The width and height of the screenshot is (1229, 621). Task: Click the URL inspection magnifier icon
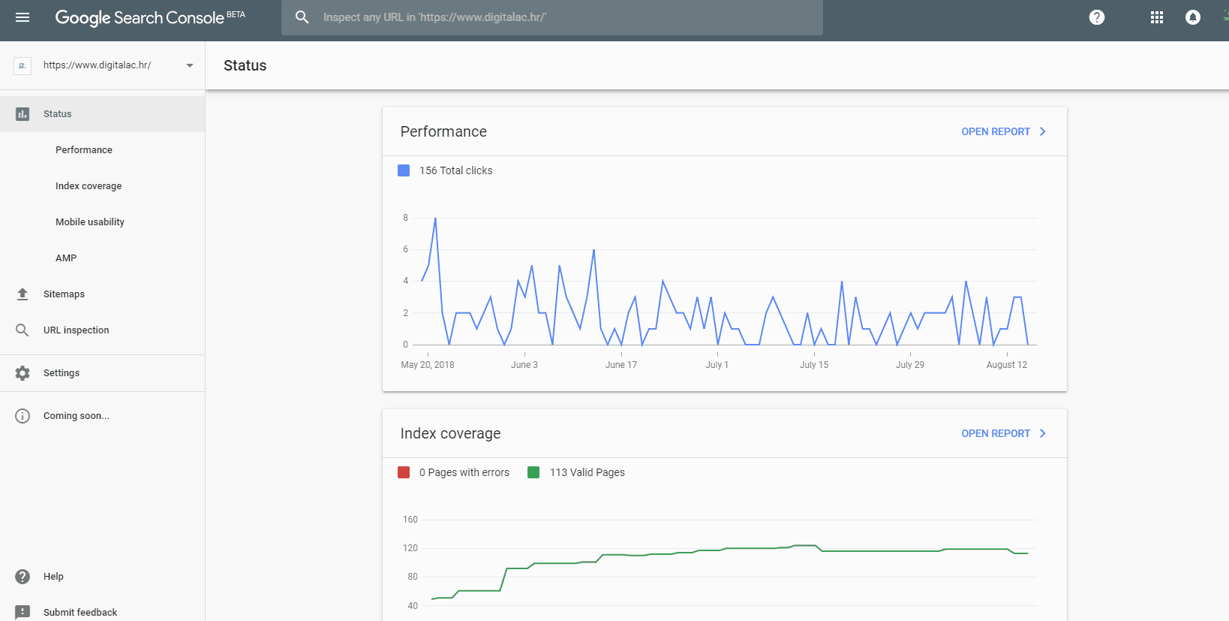[23, 330]
